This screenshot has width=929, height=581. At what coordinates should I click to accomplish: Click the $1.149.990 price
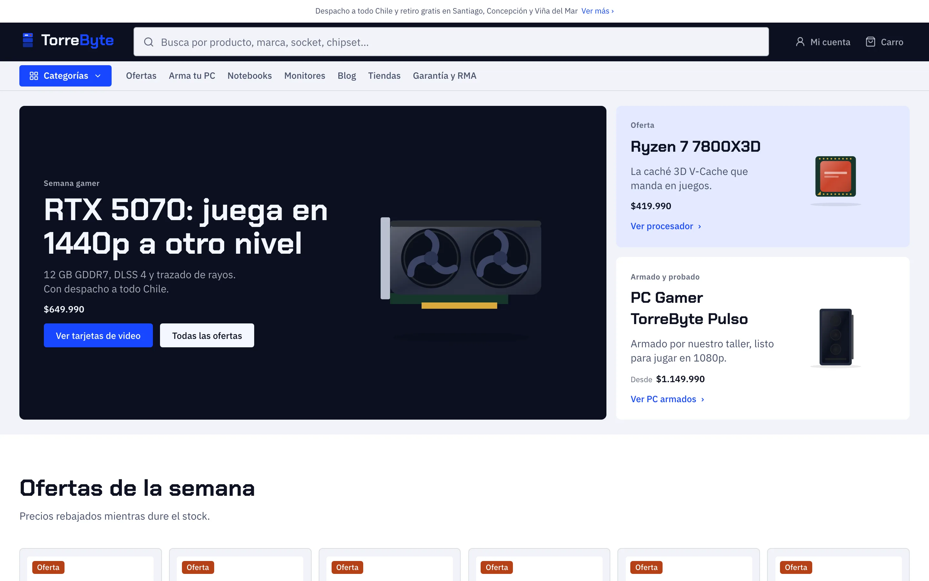[x=680, y=379]
